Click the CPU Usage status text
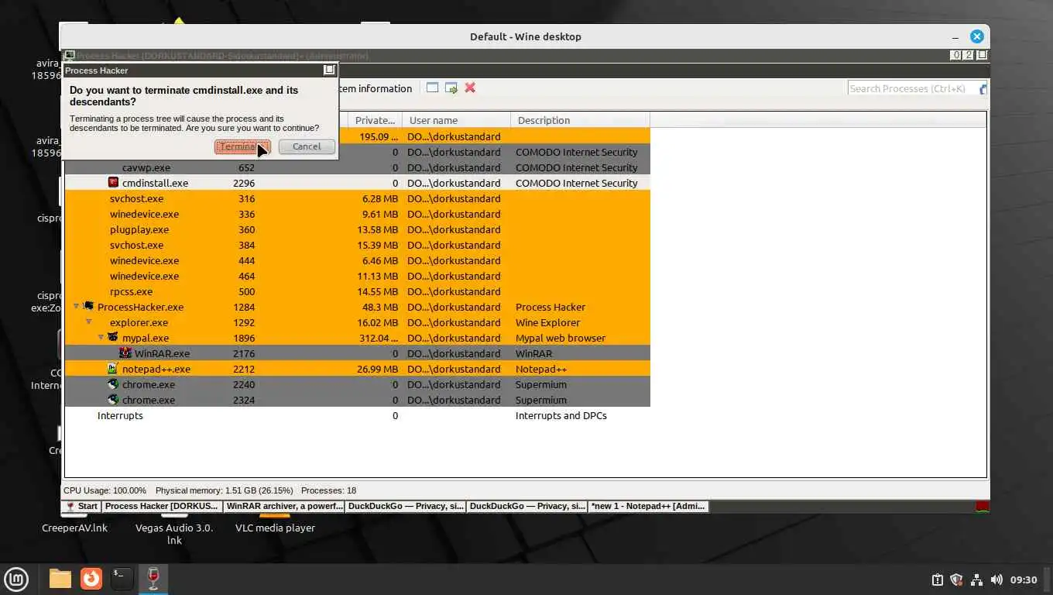 [105, 490]
